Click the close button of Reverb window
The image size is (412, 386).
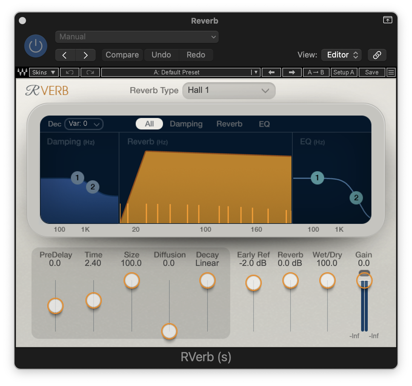click(x=22, y=21)
